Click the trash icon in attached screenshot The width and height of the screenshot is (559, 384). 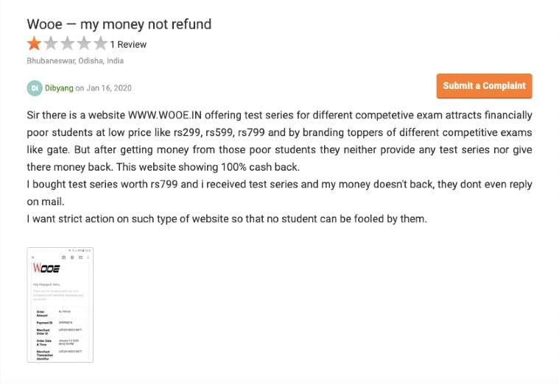[72, 257]
